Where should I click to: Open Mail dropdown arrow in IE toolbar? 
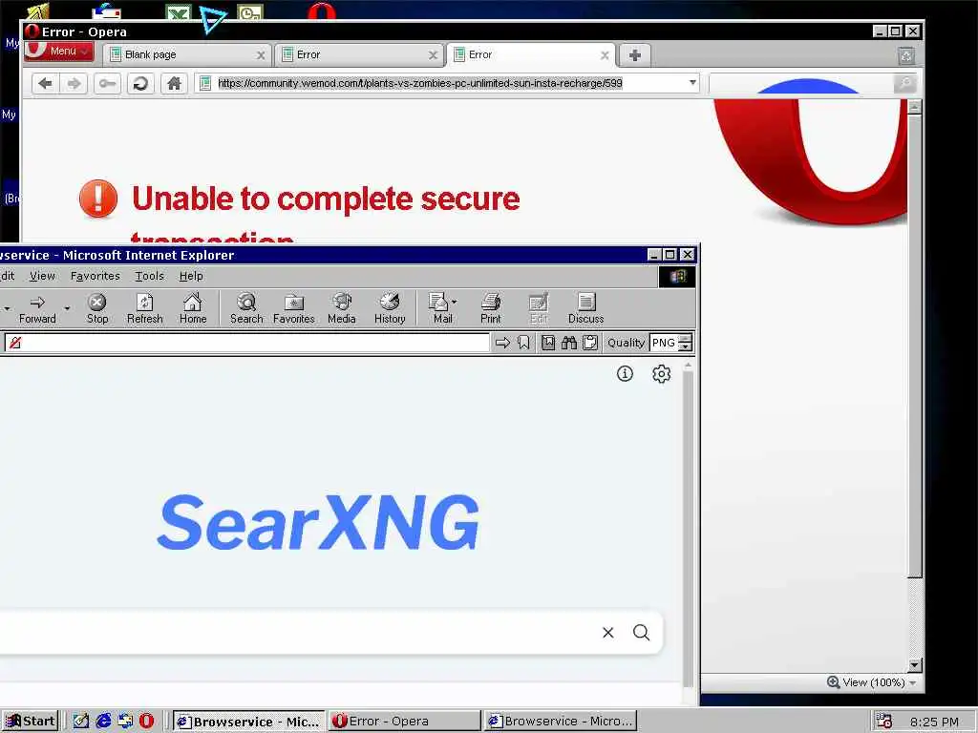(455, 302)
